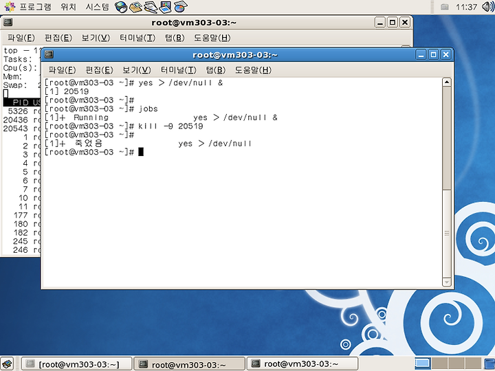Open 도움말(H) menu in front terminal
This screenshot has height=371, width=495.
253,70
